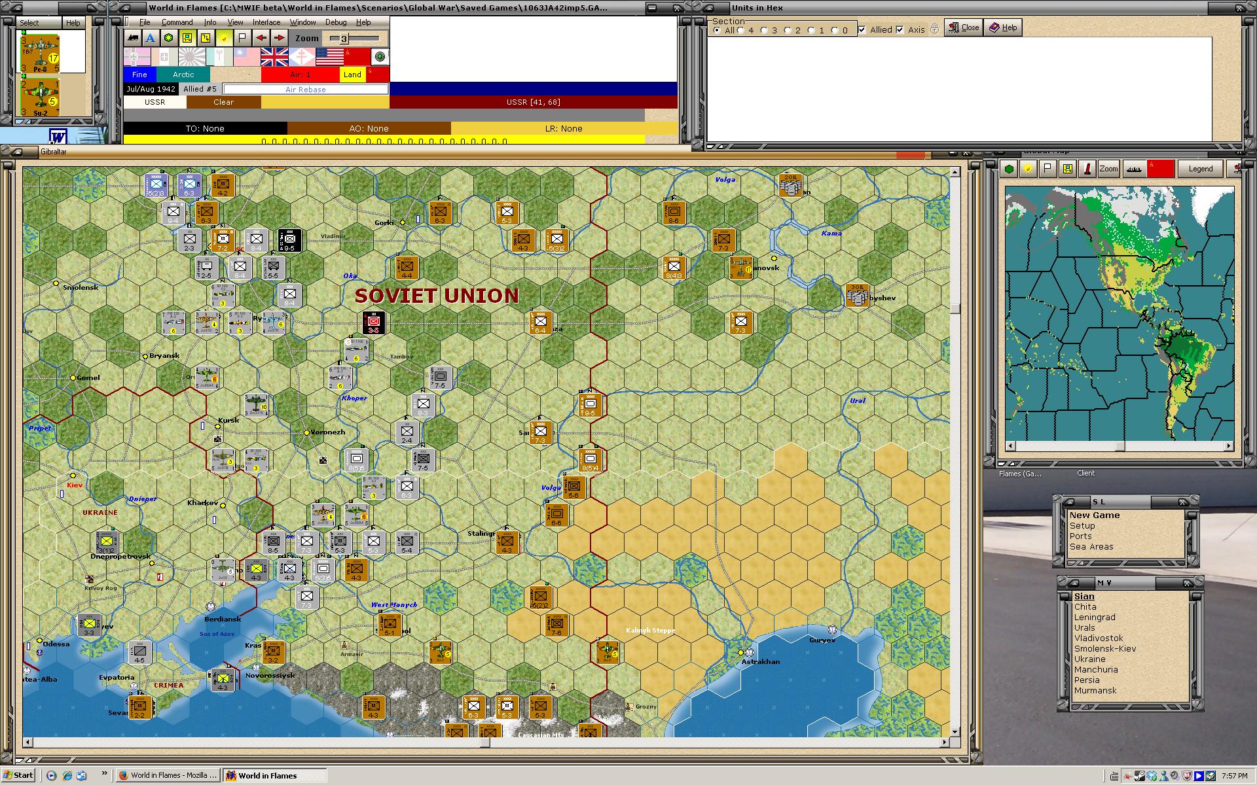This screenshot has height=785, width=1257.
Task: Select the Free French cross flag
Action: click(302, 58)
